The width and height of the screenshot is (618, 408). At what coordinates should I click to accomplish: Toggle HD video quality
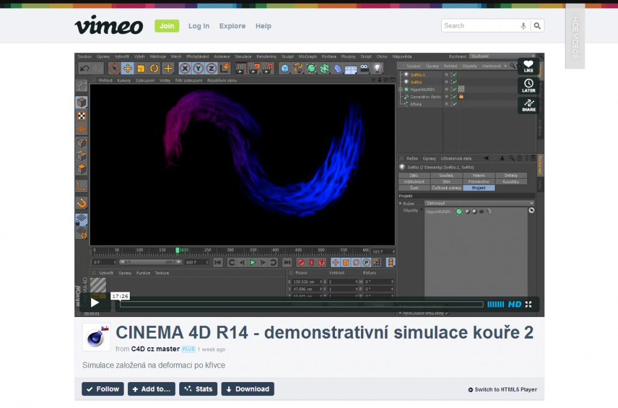point(514,304)
